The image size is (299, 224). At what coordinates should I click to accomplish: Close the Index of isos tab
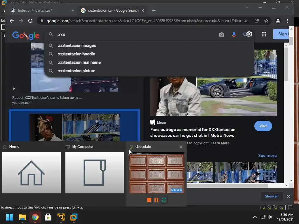coord(73,10)
